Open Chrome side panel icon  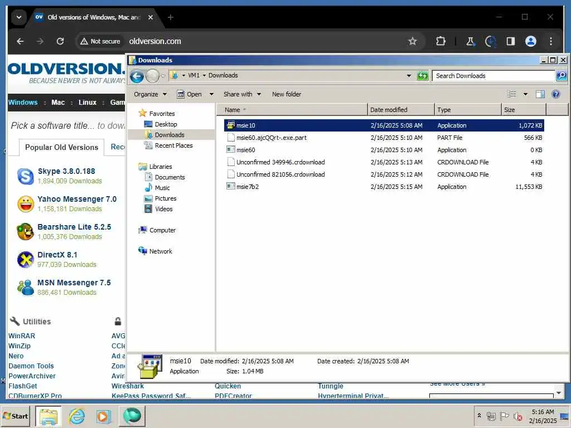[x=511, y=41]
